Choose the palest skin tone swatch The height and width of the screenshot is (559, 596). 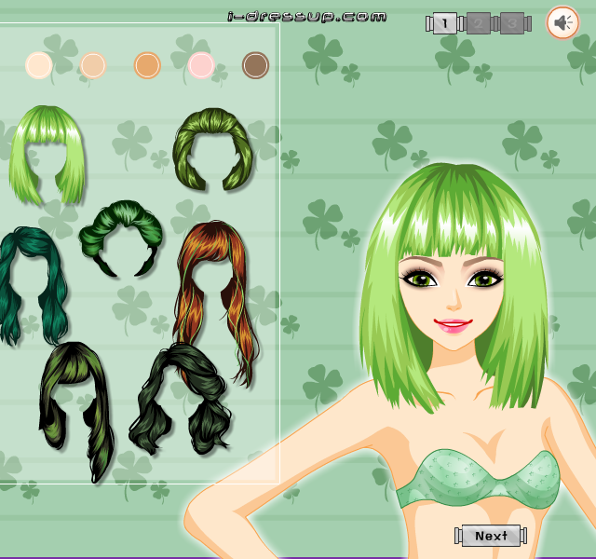pyautogui.click(x=39, y=65)
